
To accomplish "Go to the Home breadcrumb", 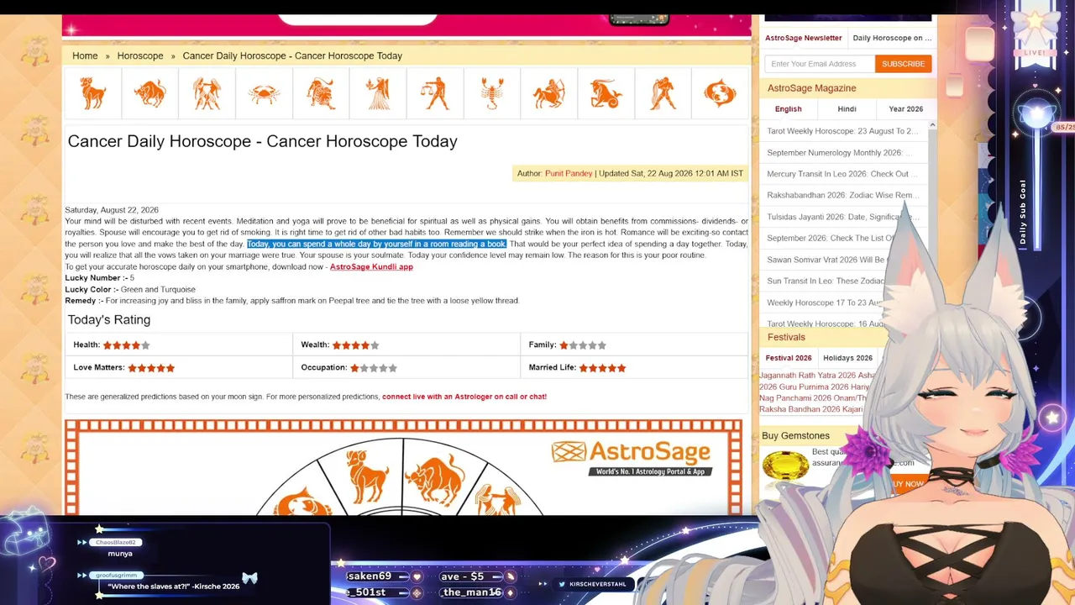I will [x=85, y=55].
